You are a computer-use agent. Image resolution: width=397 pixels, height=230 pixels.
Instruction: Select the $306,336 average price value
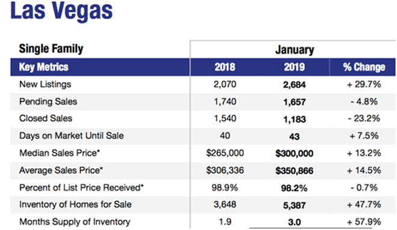coord(225,171)
